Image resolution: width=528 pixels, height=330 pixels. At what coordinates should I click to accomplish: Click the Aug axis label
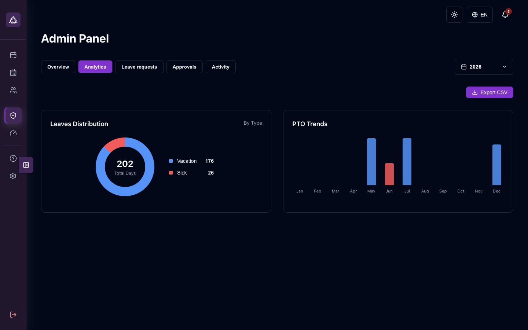coord(425,191)
